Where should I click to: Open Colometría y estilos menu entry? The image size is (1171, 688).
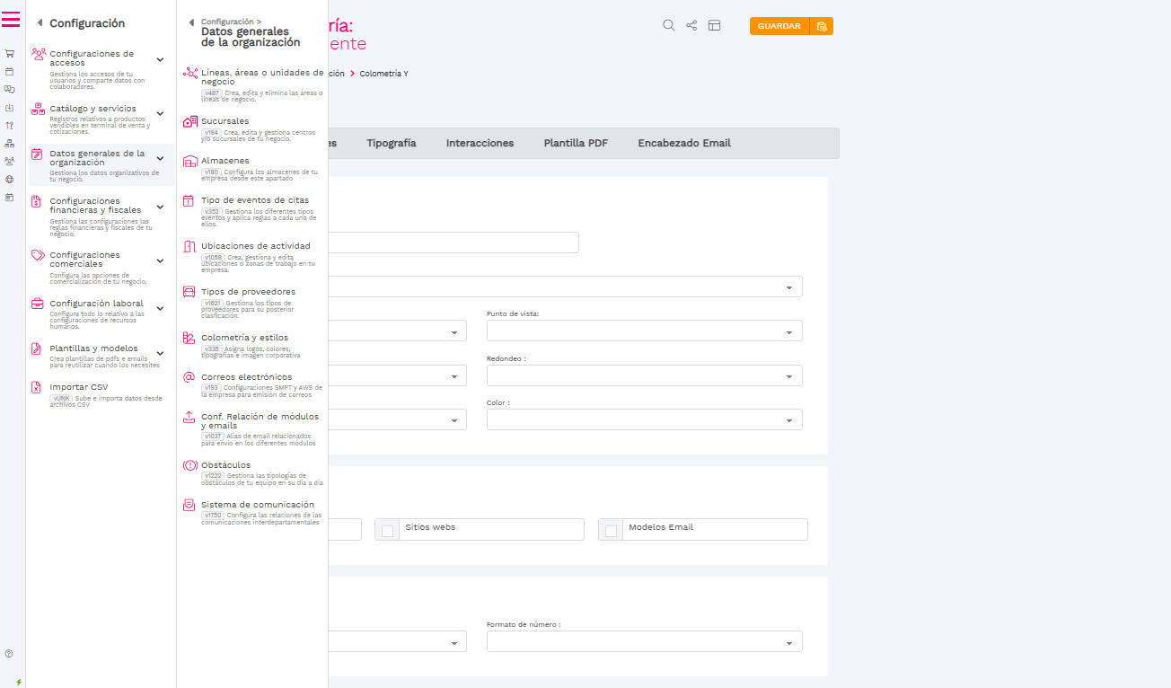click(244, 338)
